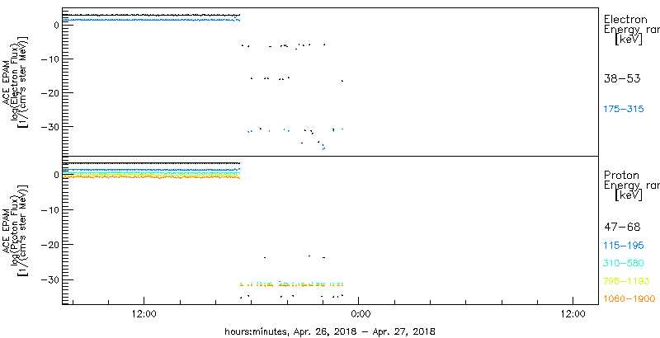Click the 47-68 proton energy legend label
The image size is (660, 338).
(622, 228)
